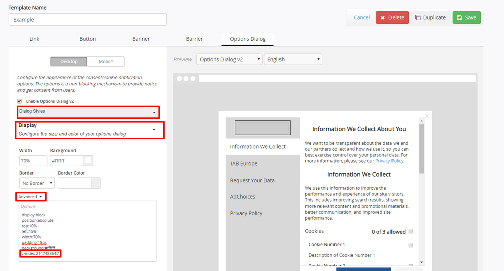Click the display:block option line
The image size is (504, 271).
(34, 215)
